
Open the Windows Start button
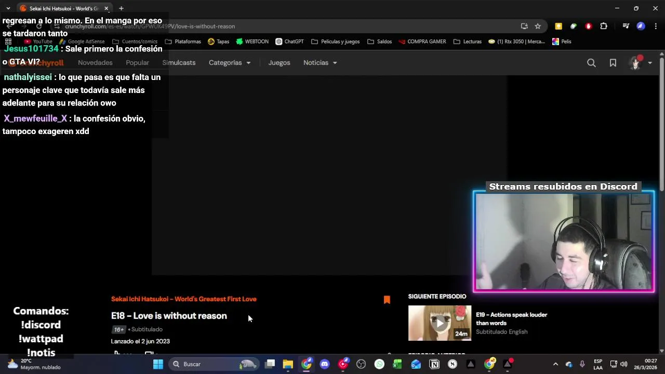coord(158,364)
